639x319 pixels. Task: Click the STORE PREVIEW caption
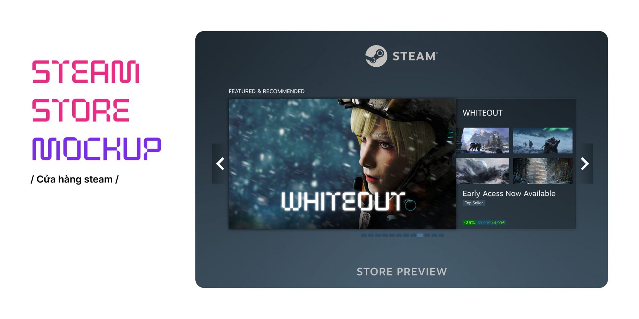click(x=402, y=272)
